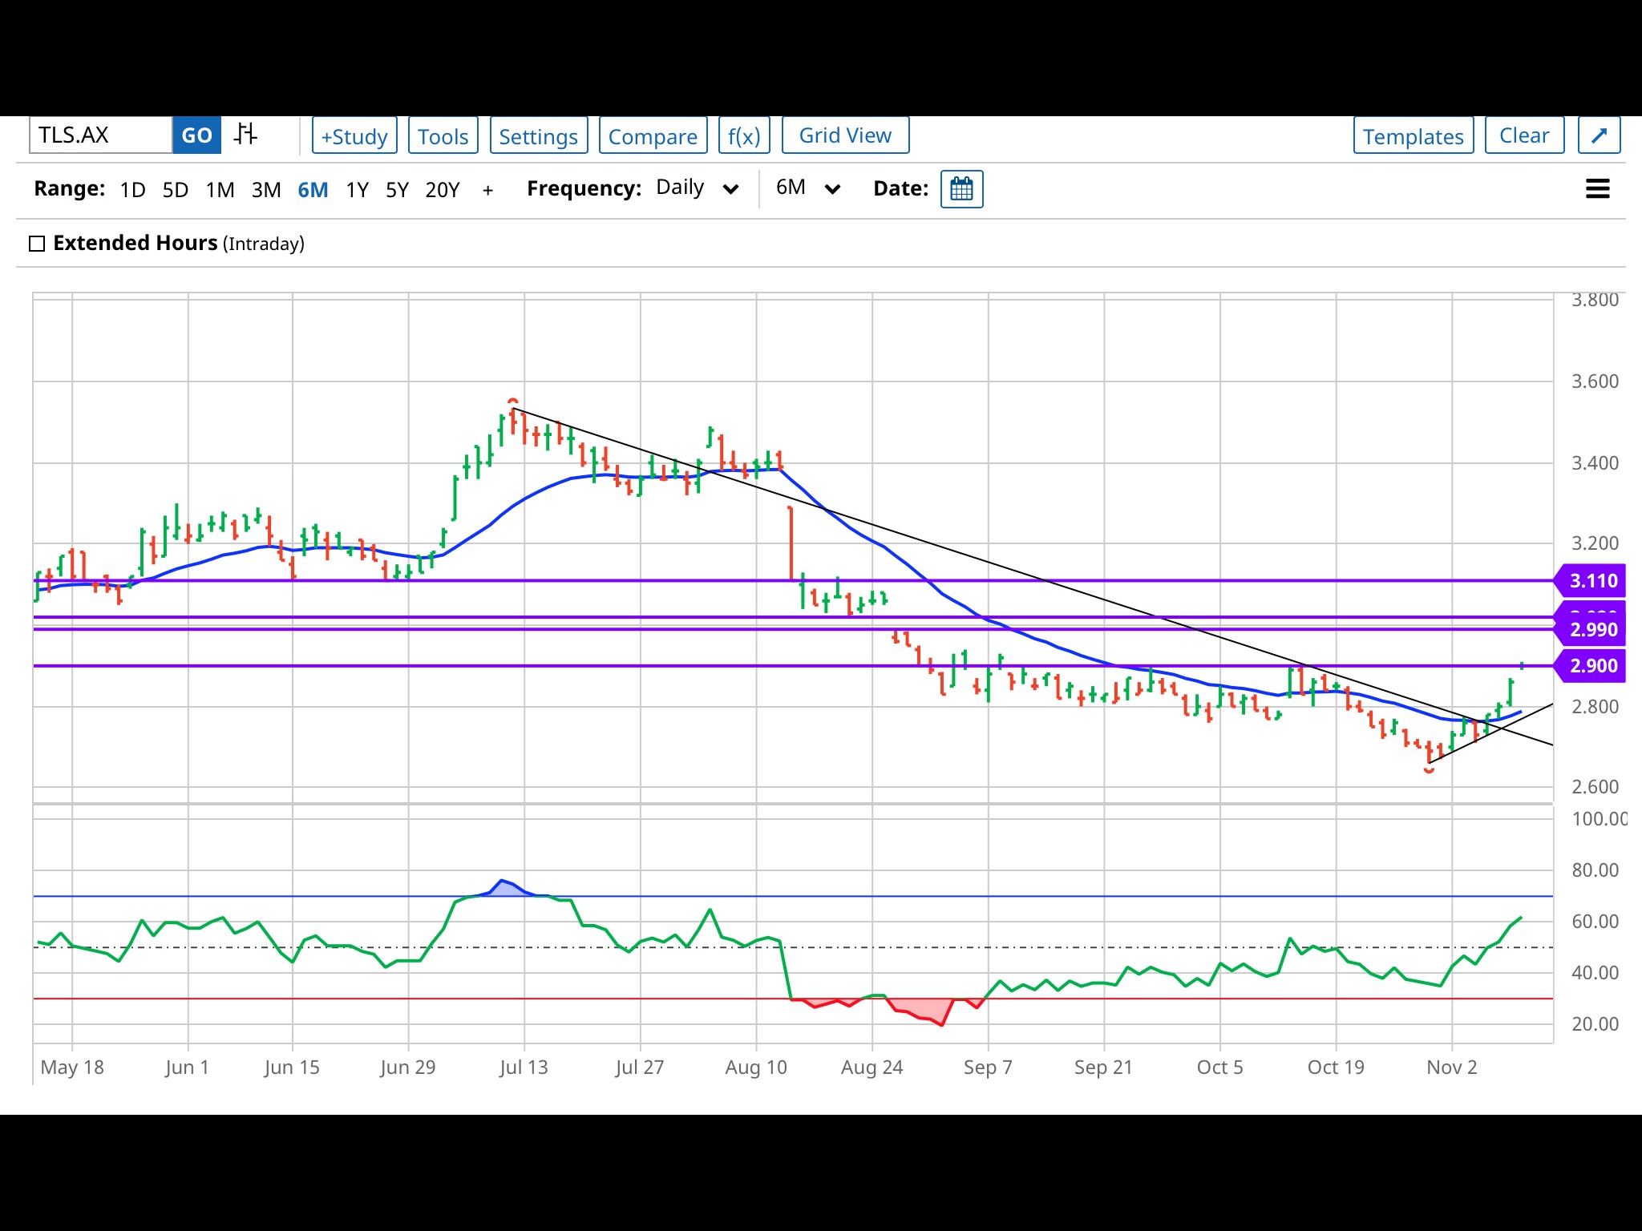
Task: Click the GO button next to the symbol field
Action: click(196, 135)
